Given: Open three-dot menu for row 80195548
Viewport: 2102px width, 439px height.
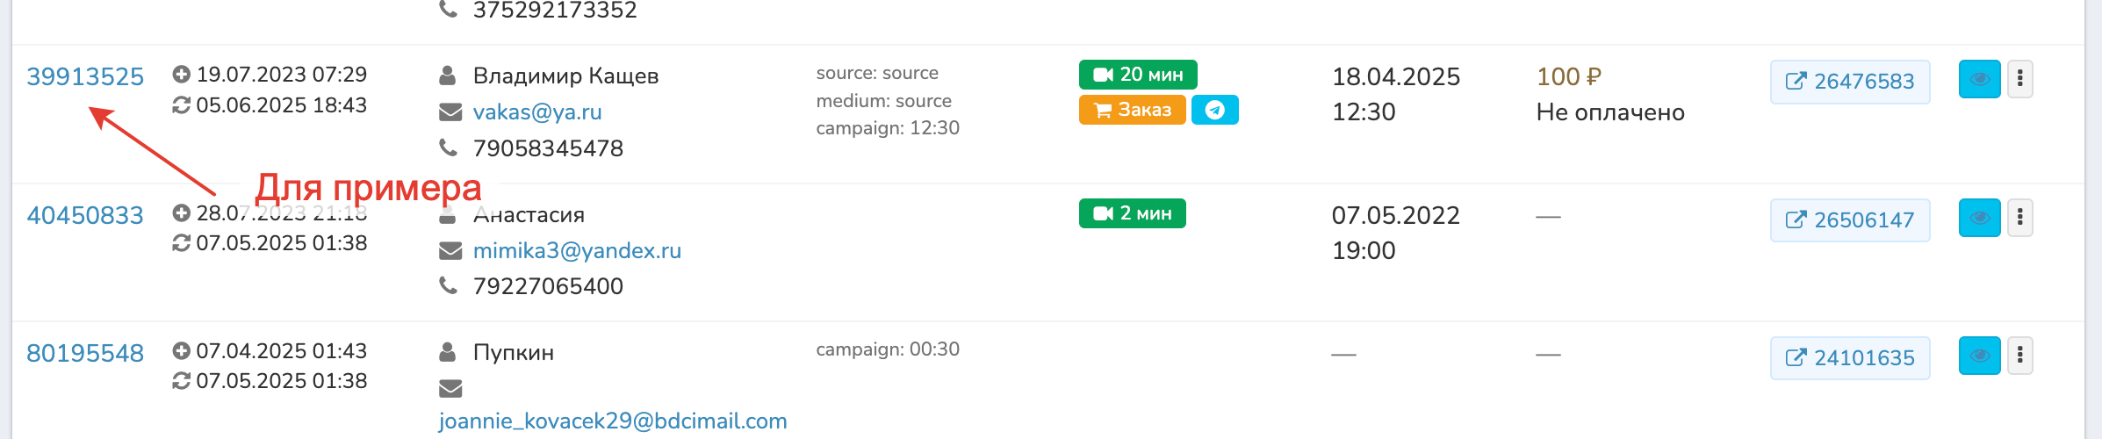Looking at the screenshot, I should [x=2019, y=356].
